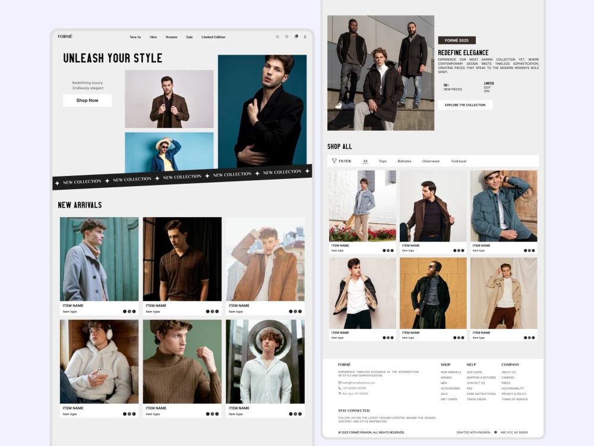
Task: Click the Contact Us footer link
Action: [476, 383]
